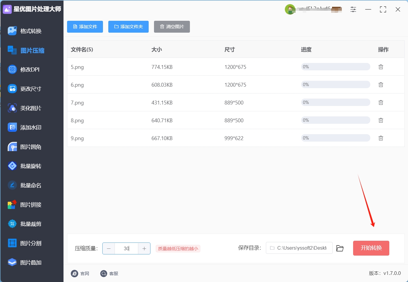This screenshot has width=408, height=282.
Task: Click progress bar of 8.png
Action: click(336, 120)
